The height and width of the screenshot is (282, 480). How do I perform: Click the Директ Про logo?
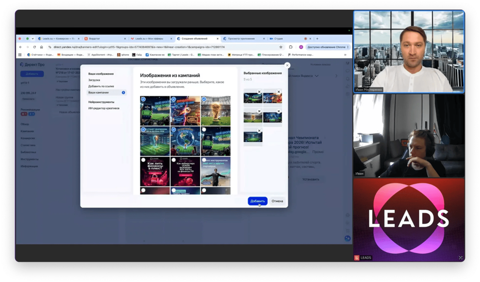click(x=32, y=64)
